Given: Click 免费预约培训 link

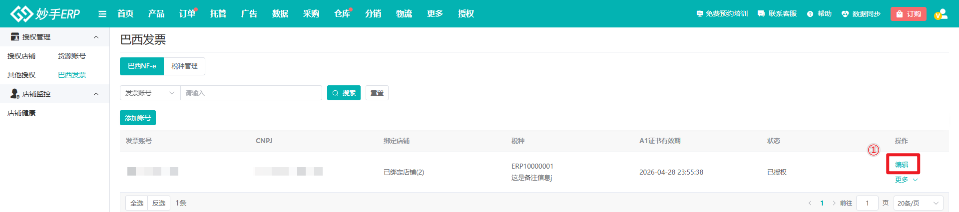Looking at the screenshot, I should [x=722, y=14].
